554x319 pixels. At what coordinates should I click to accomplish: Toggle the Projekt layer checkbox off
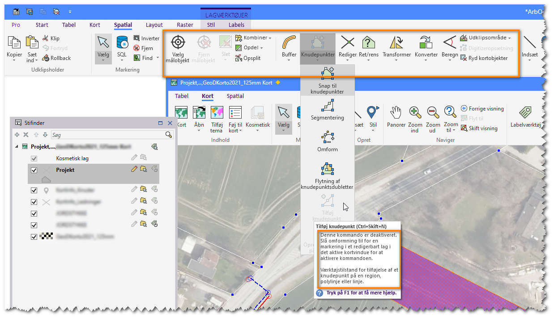pos(34,169)
